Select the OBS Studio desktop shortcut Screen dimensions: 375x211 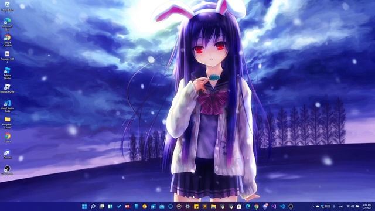point(7,171)
